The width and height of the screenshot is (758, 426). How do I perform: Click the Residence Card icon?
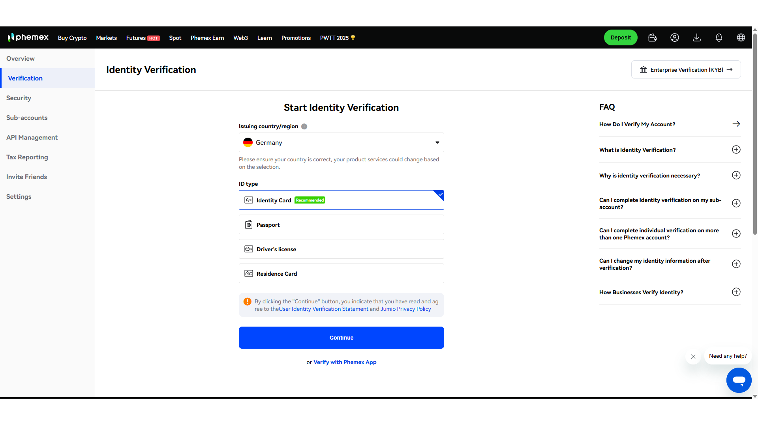pos(249,273)
